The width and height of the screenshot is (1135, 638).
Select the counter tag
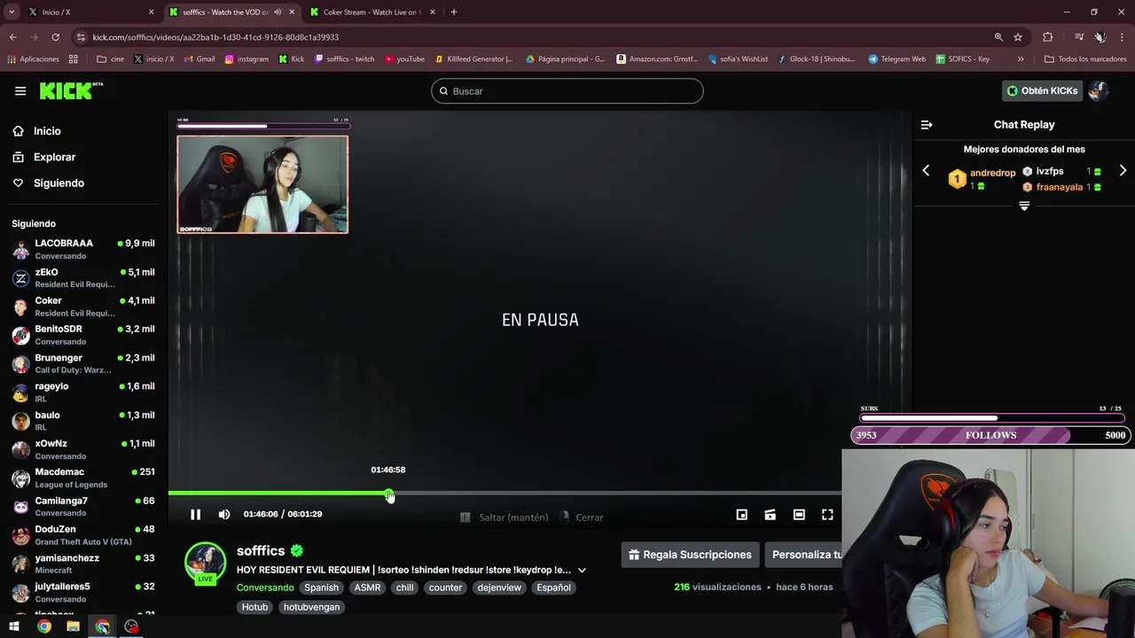[445, 587]
